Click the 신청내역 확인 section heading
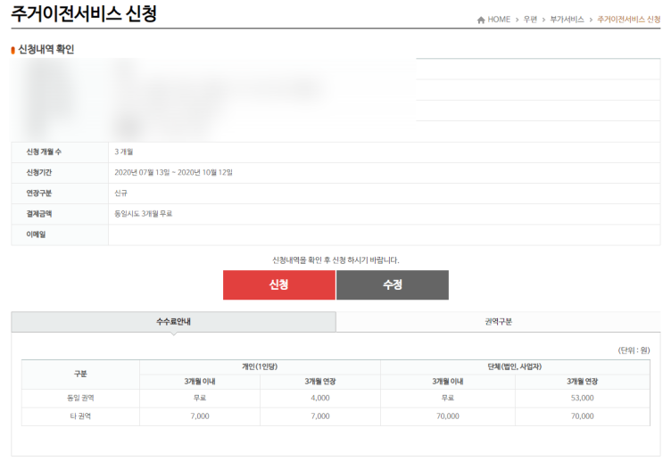The height and width of the screenshot is (461, 663). point(46,49)
